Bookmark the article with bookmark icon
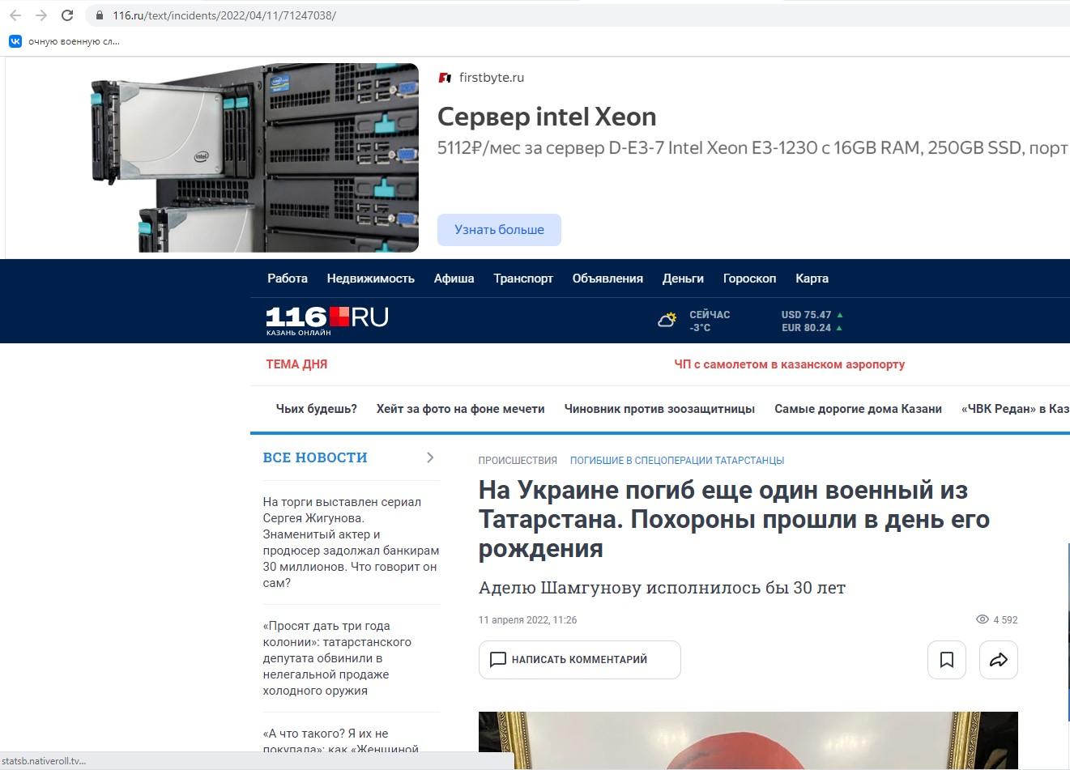The height and width of the screenshot is (770, 1070). pyautogui.click(x=947, y=660)
